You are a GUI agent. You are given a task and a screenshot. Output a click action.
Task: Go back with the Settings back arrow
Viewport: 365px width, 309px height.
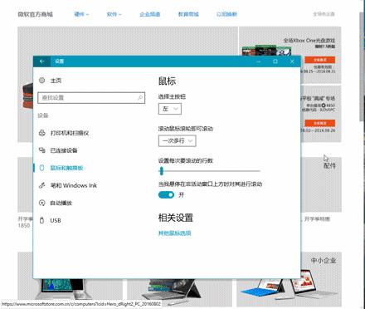[x=41, y=61]
